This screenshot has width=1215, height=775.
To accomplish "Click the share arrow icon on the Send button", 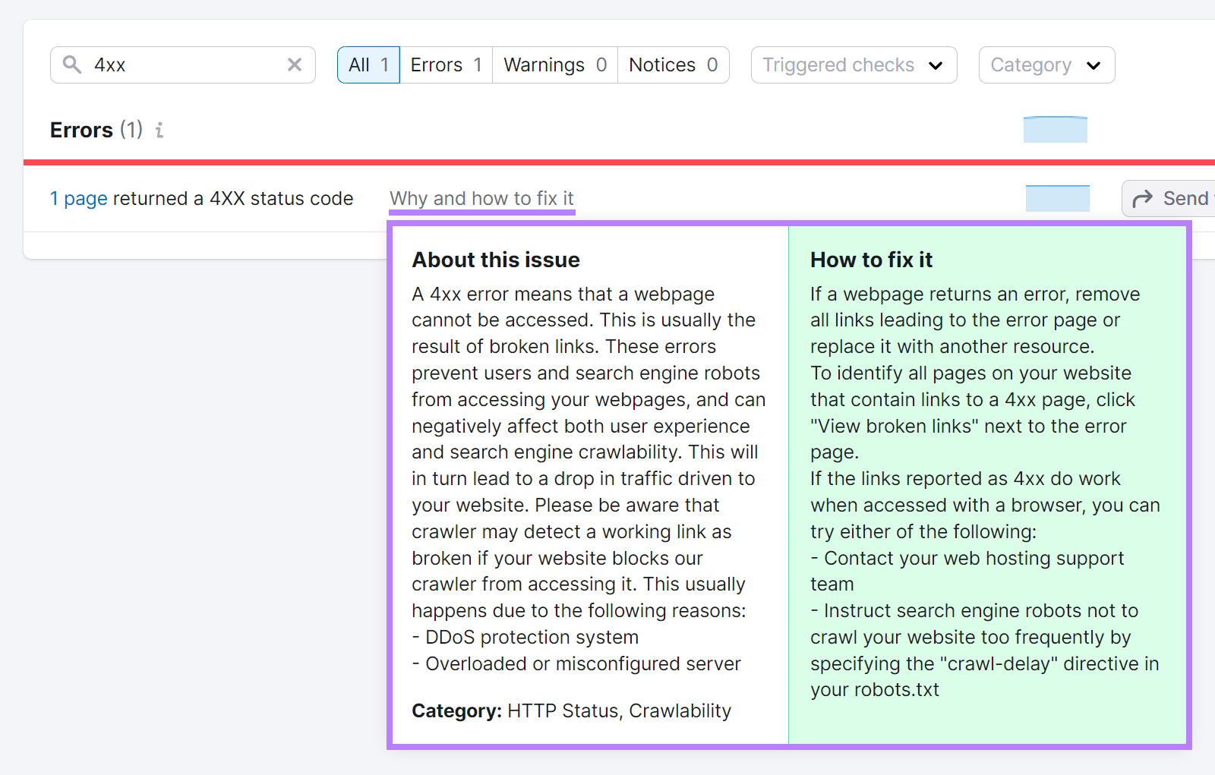I will click(1142, 198).
